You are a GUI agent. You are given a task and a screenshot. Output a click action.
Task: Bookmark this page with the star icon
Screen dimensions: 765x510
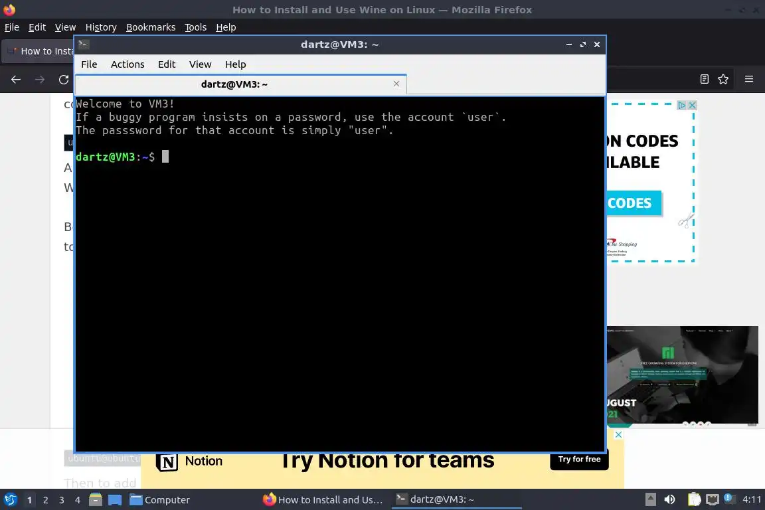pos(723,79)
